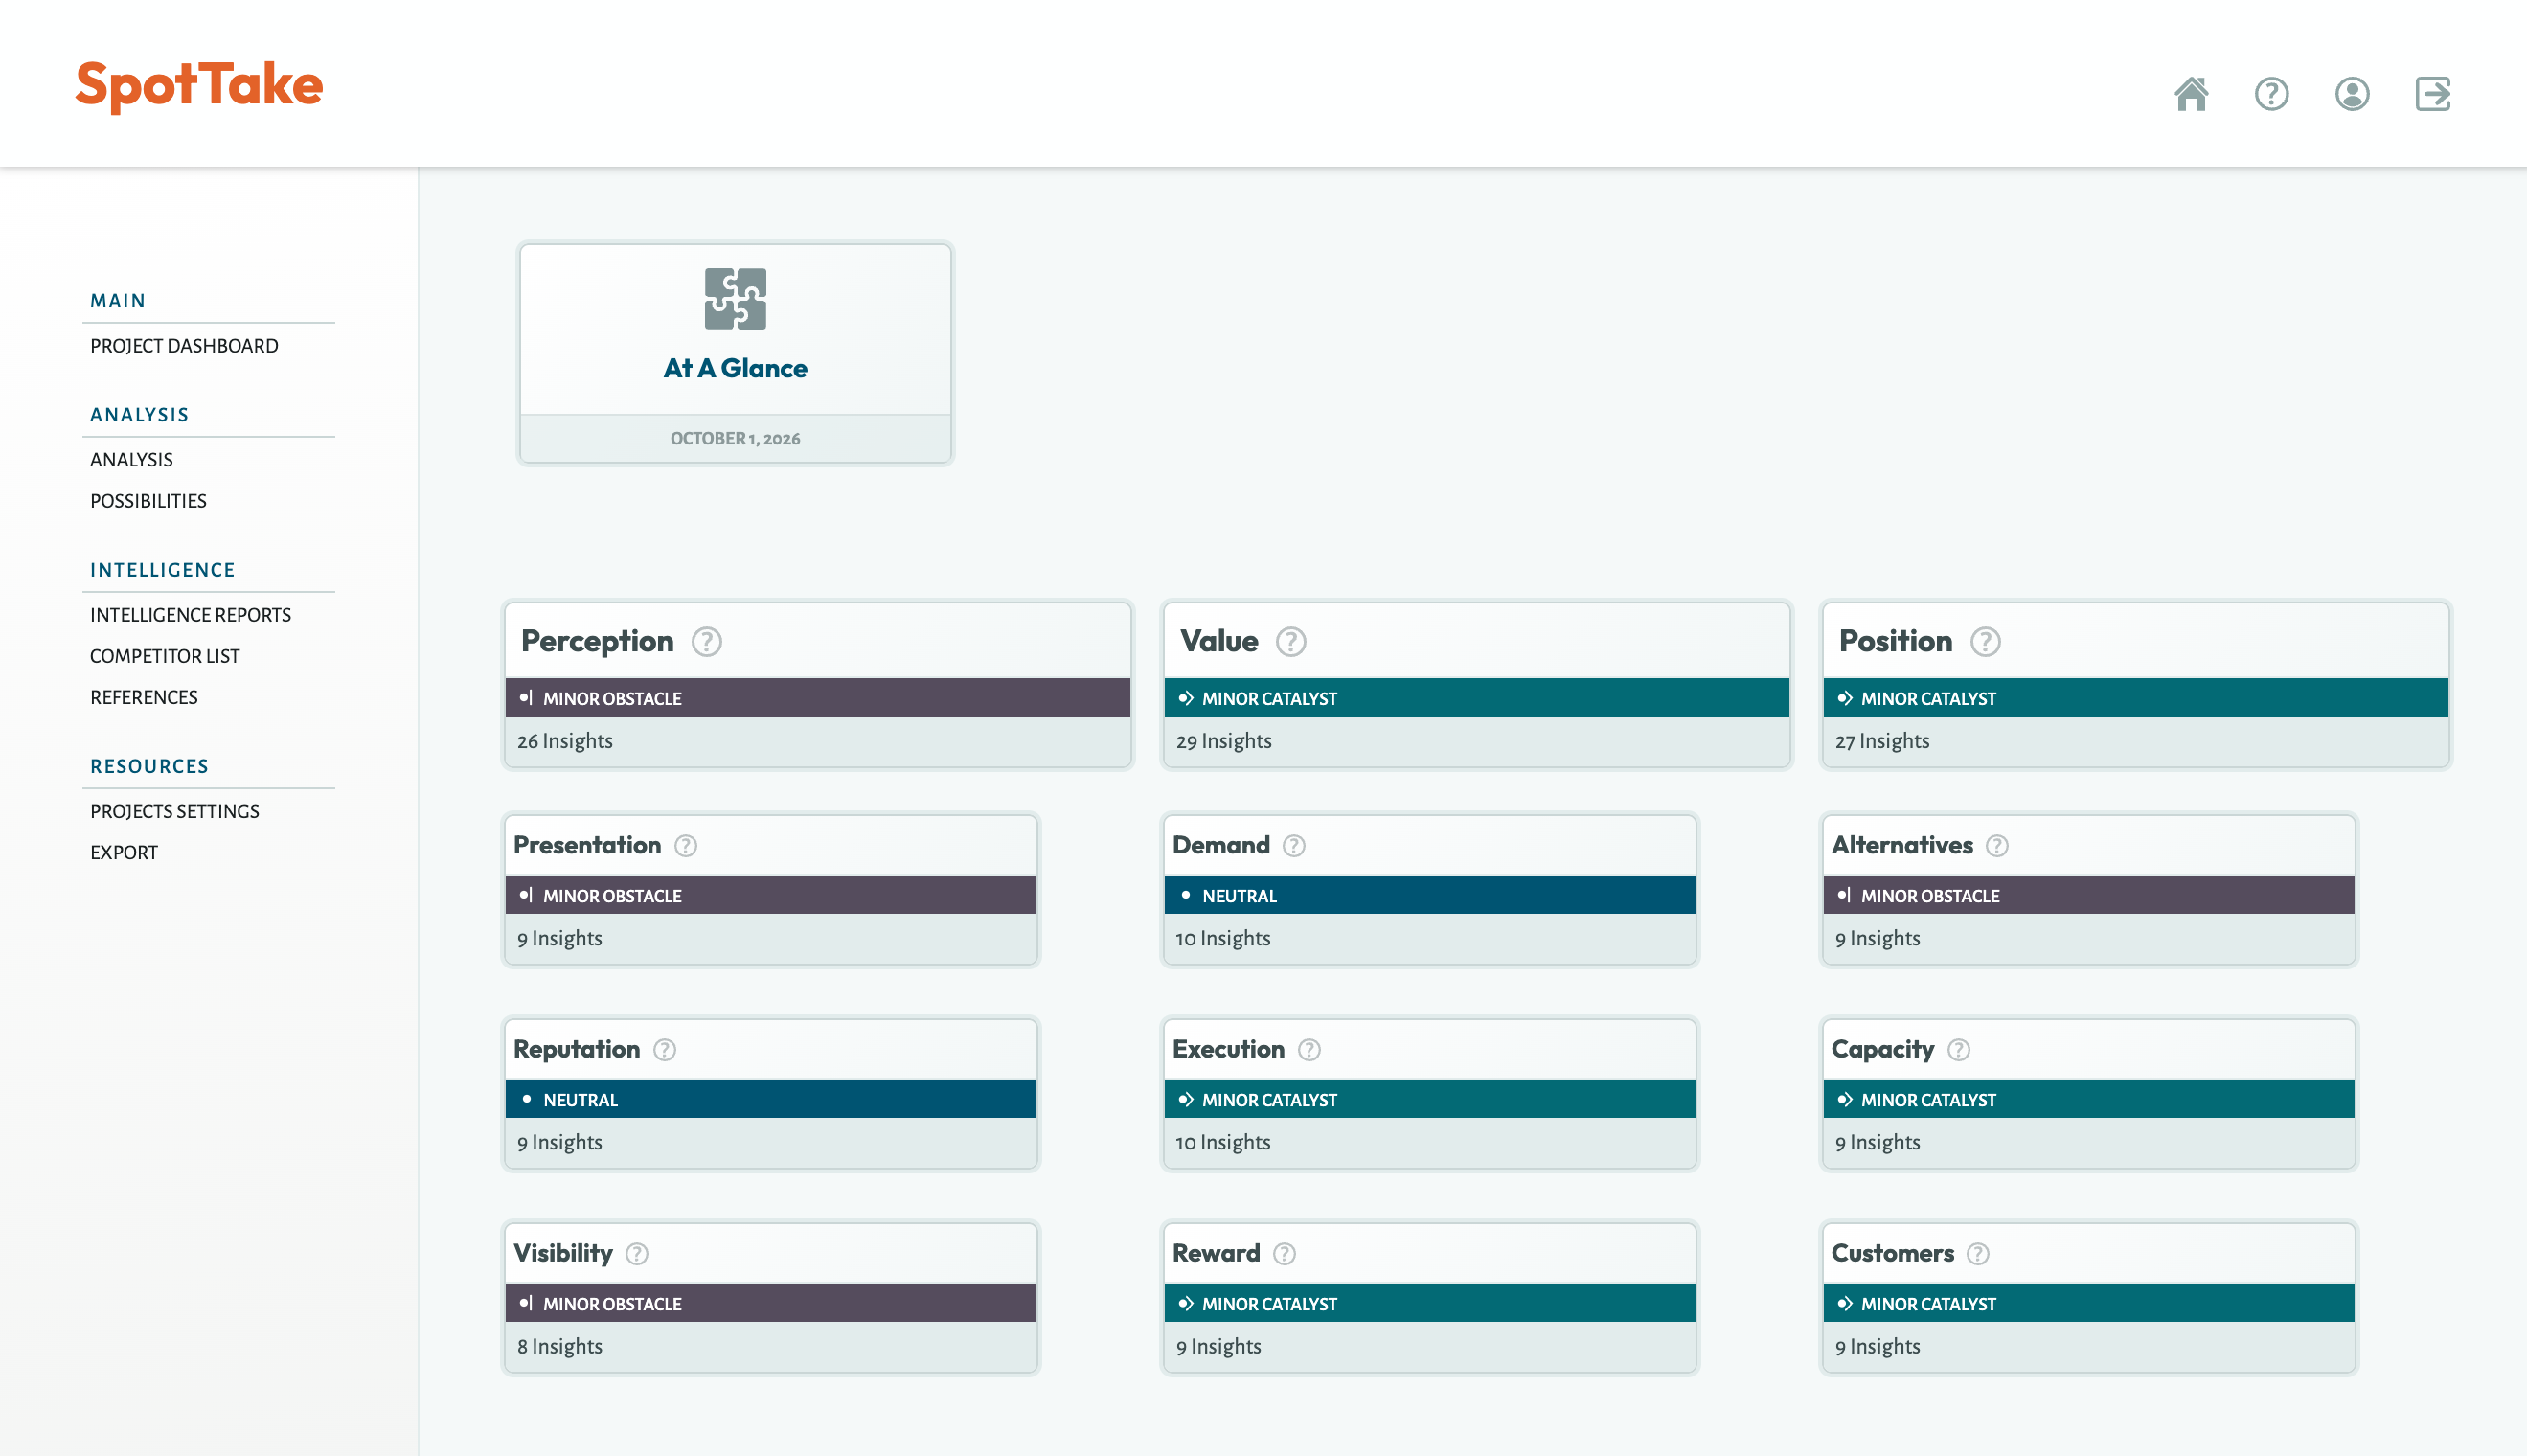Open user account profile icon
The height and width of the screenshot is (1456, 2527).
tap(2352, 94)
